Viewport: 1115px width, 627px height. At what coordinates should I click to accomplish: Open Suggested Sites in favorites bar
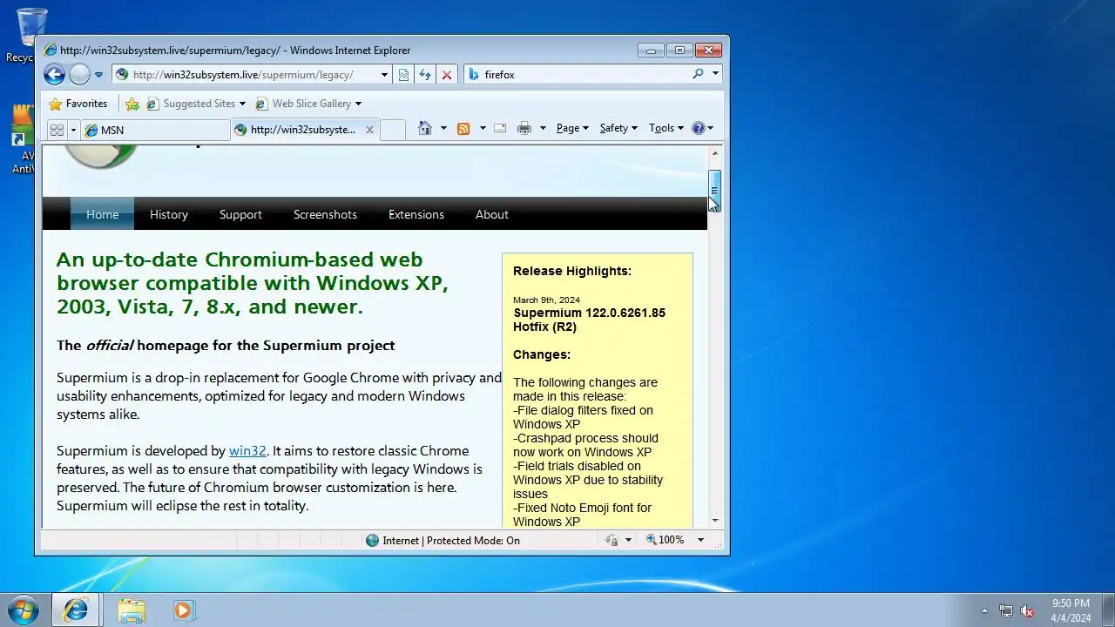click(191, 104)
